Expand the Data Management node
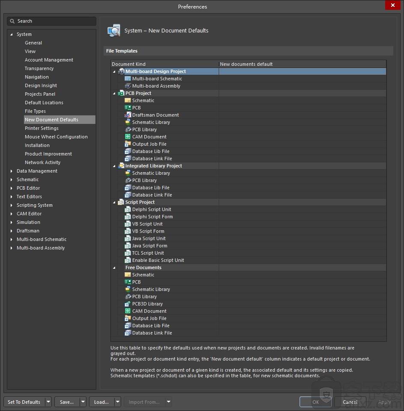Image resolution: width=404 pixels, height=411 pixels. click(x=11, y=171)
